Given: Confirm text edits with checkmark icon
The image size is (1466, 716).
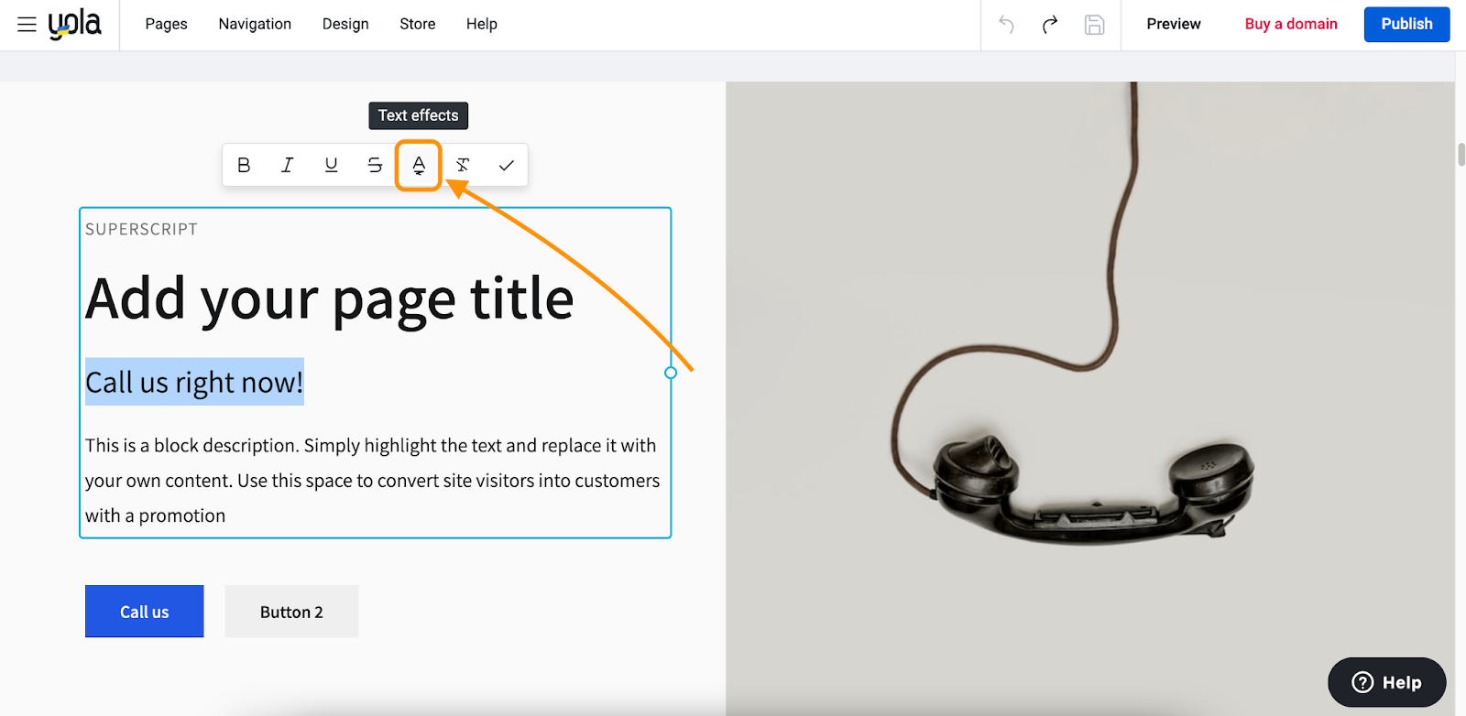Looking at the screenshot, I should pyautogui.click(x=506, y=165).
